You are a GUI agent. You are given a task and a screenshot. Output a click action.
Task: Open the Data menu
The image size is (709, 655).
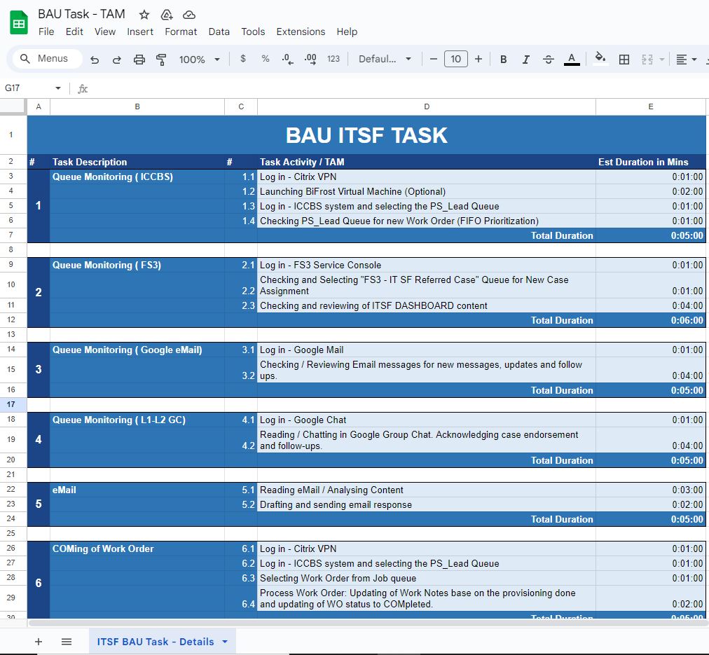(219, 32)
